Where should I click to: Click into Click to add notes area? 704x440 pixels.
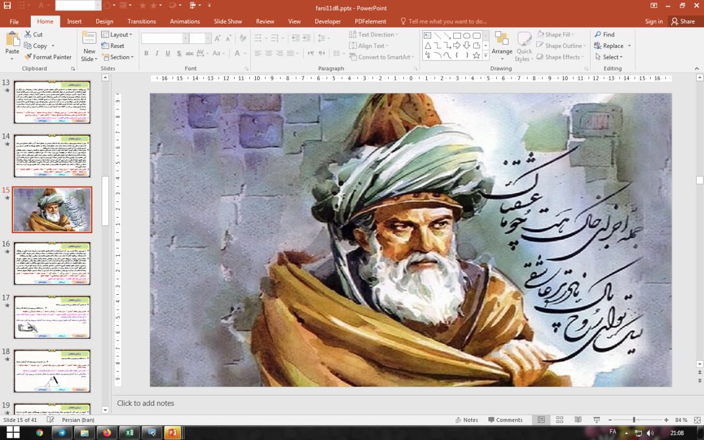145,403
